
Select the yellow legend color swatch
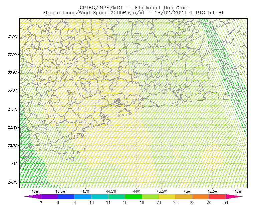coord(167,196)
